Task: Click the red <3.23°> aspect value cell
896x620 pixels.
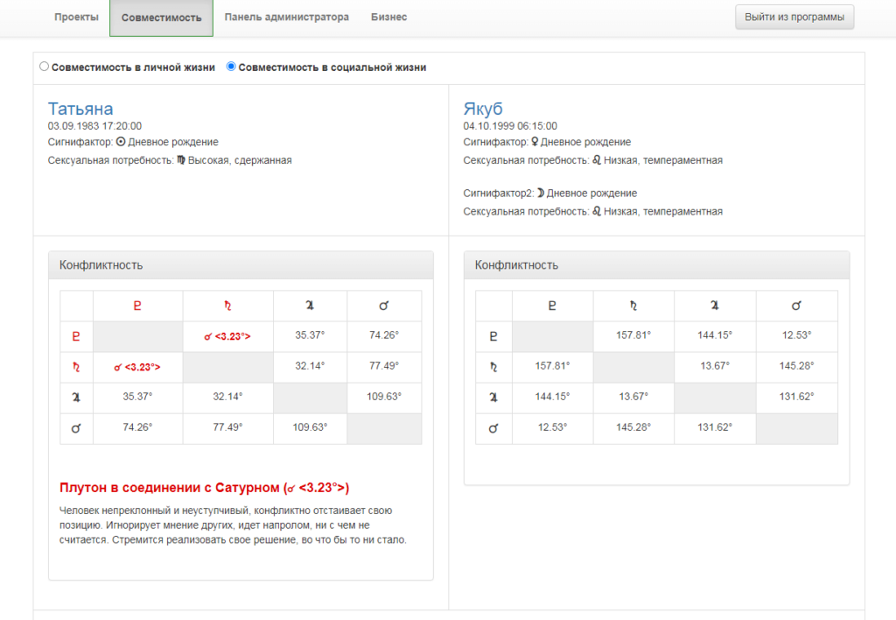Action: [227, 336]
